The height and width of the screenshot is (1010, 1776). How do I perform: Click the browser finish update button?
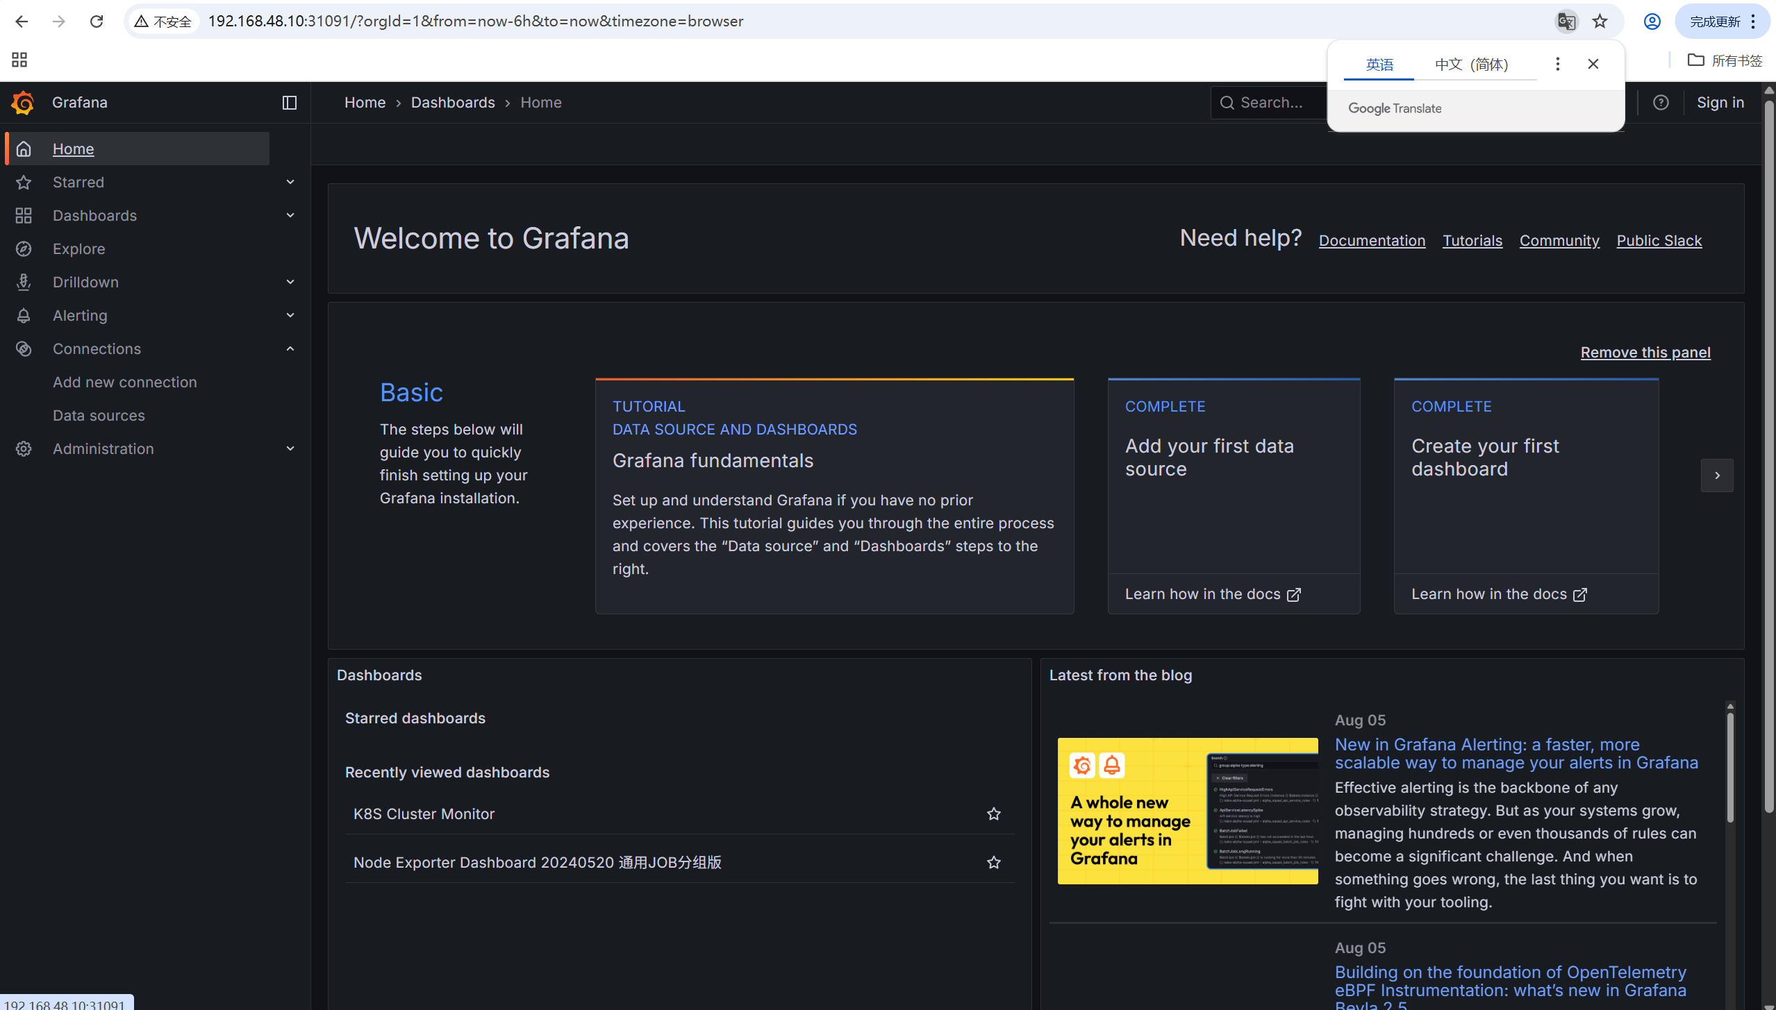[x=1723, y=22]
